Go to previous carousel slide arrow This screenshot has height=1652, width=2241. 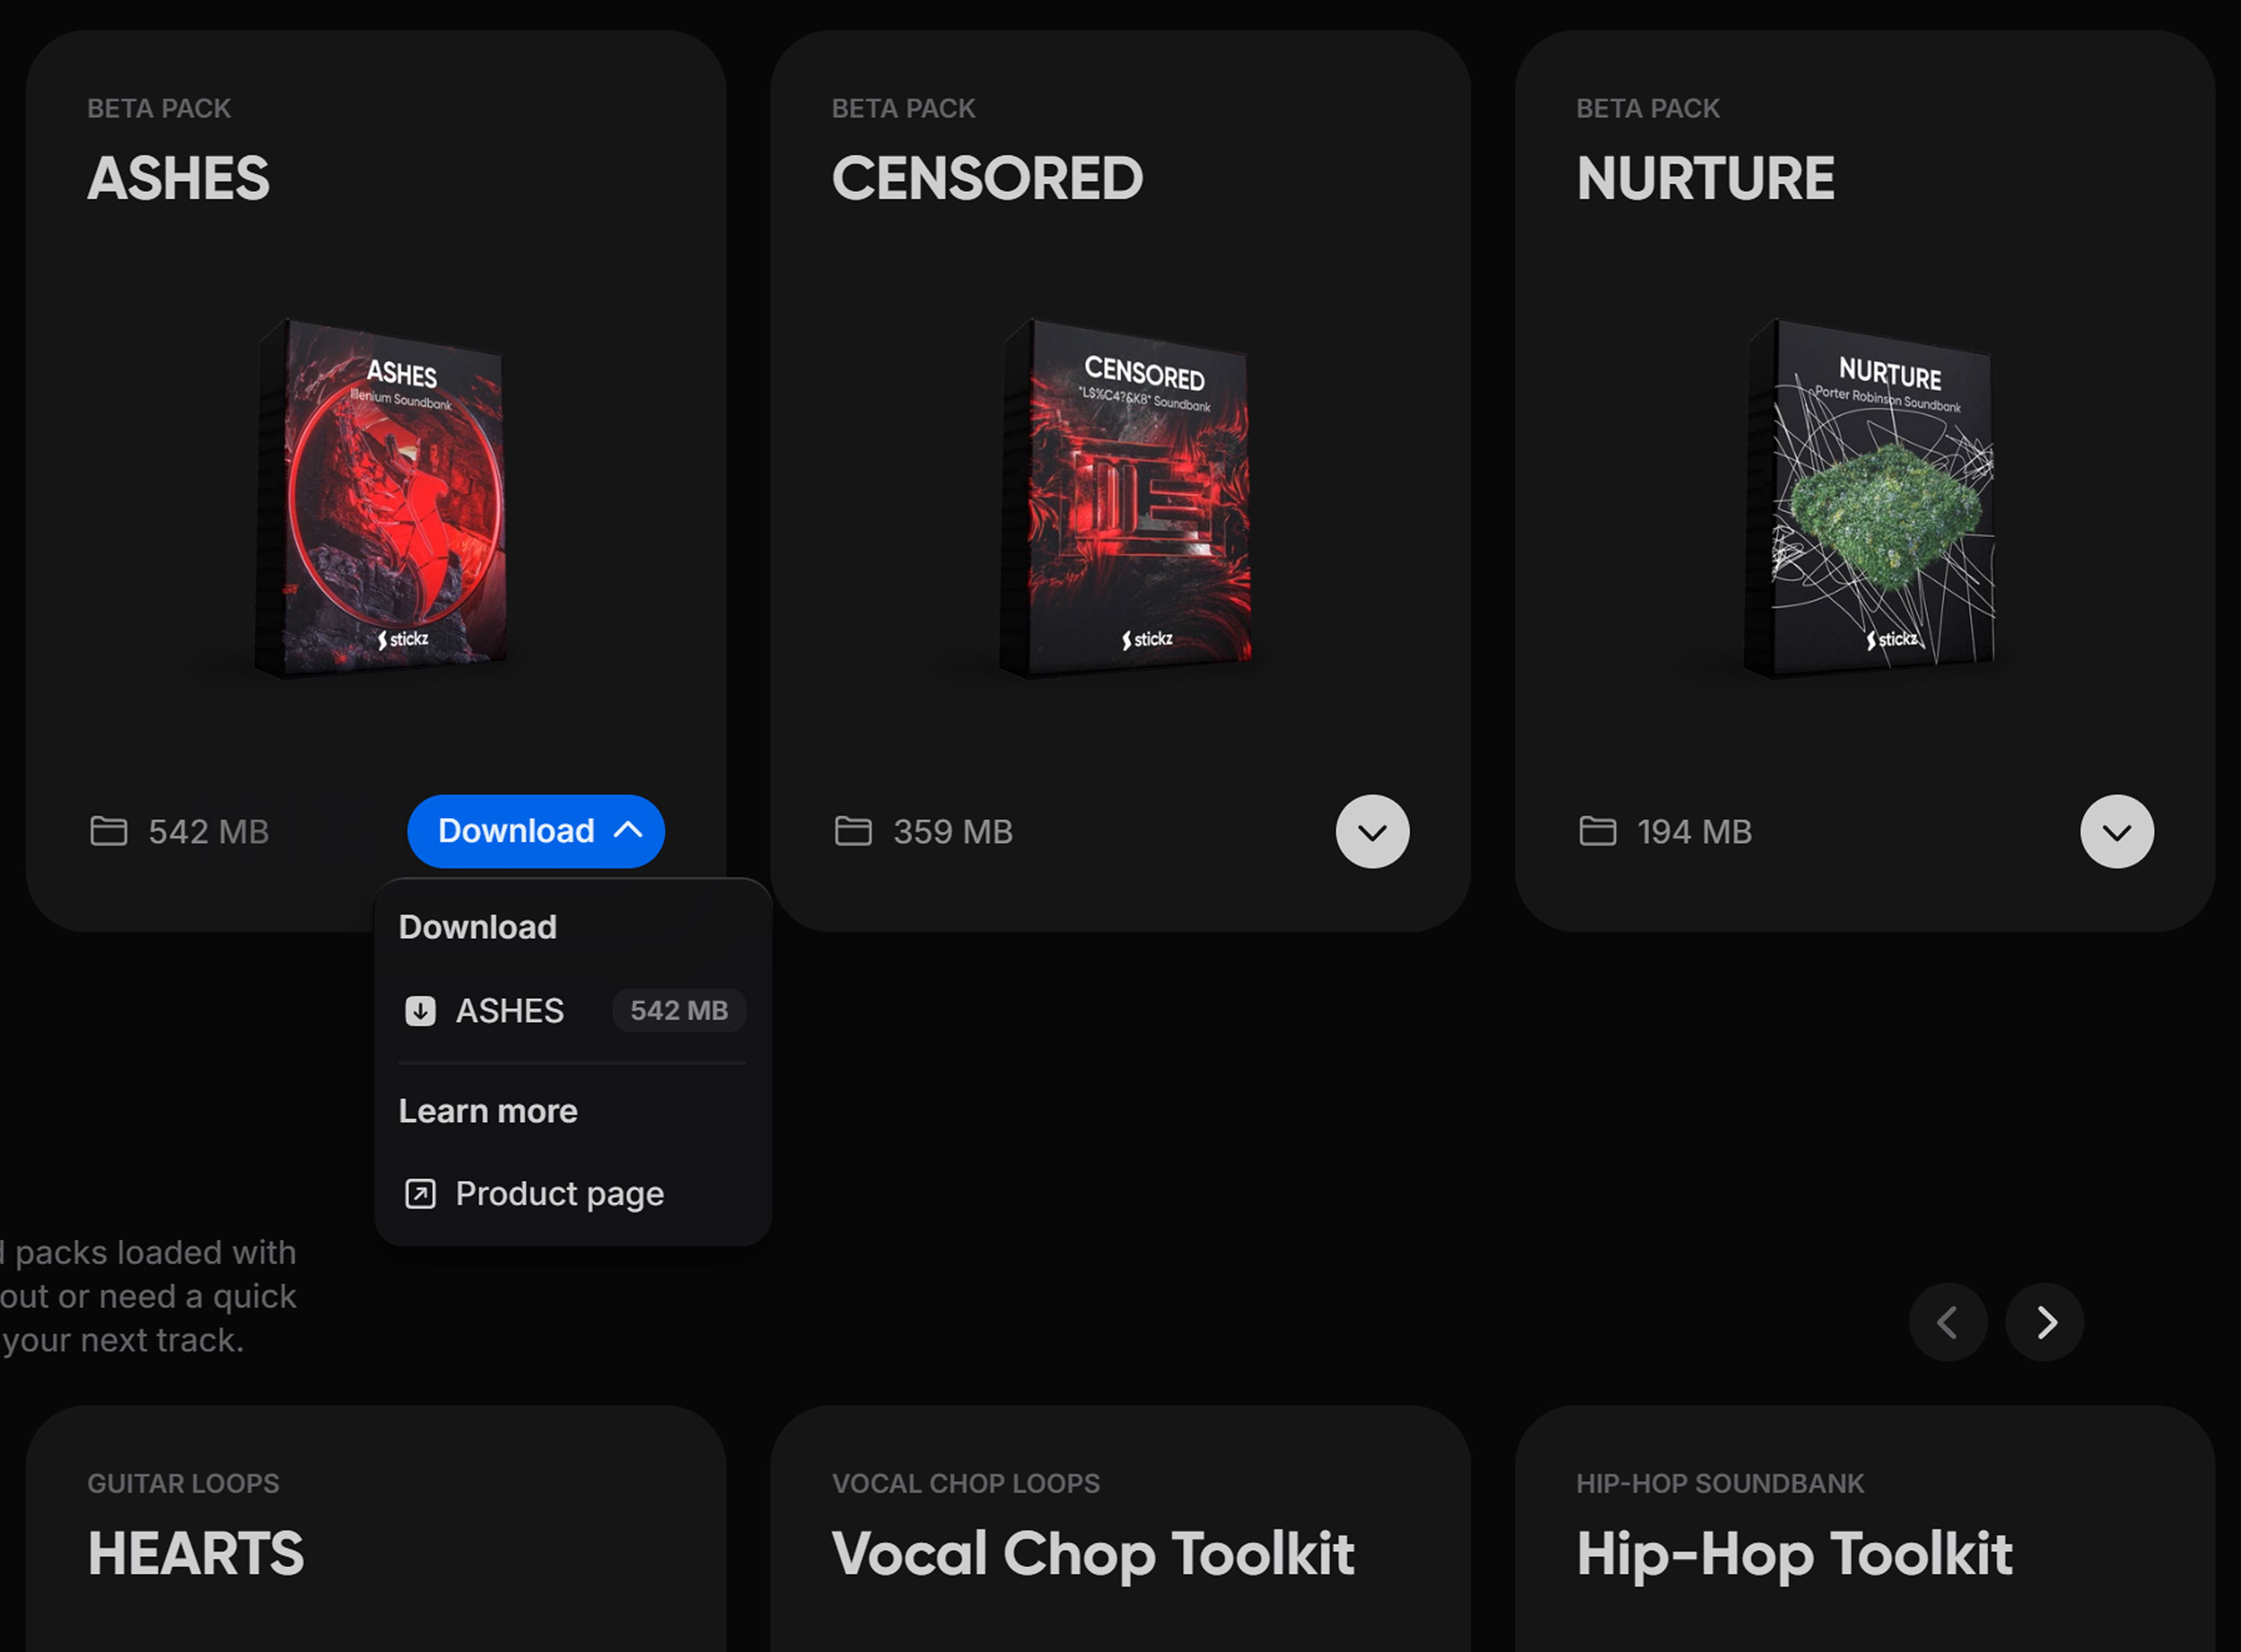[x=1948, y=1322]
